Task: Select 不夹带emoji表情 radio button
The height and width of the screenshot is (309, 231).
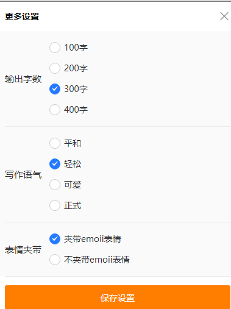Action: (55, 260)
